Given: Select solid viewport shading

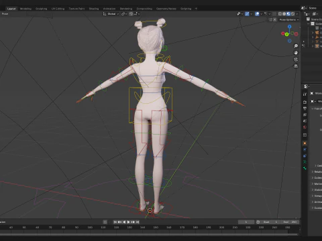Looking at the screenshot, I should (x=284, y=14).
